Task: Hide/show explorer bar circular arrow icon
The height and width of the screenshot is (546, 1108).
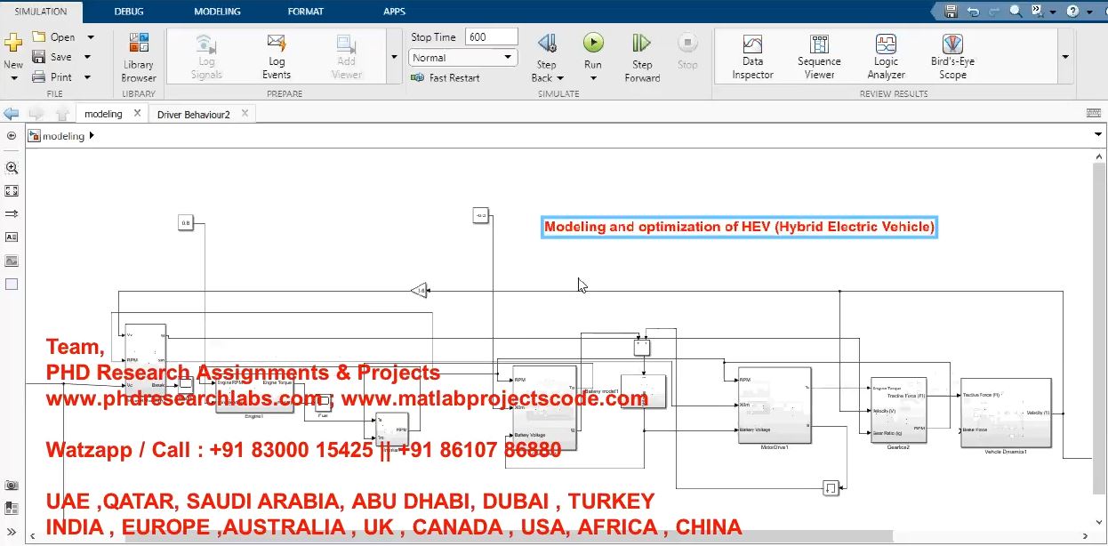Action: [12, 136]
